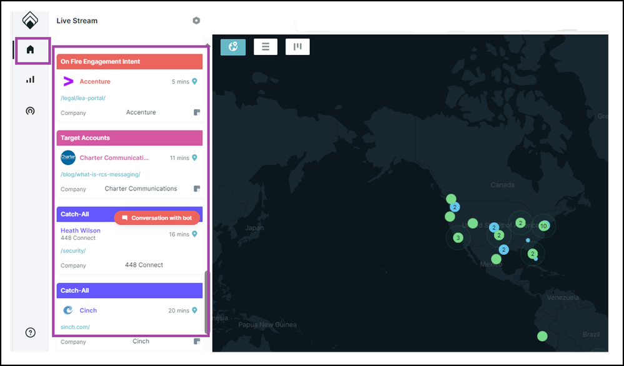Open Heath Wilson visitor link
624x366 pixels.
(x=81, y=230)
